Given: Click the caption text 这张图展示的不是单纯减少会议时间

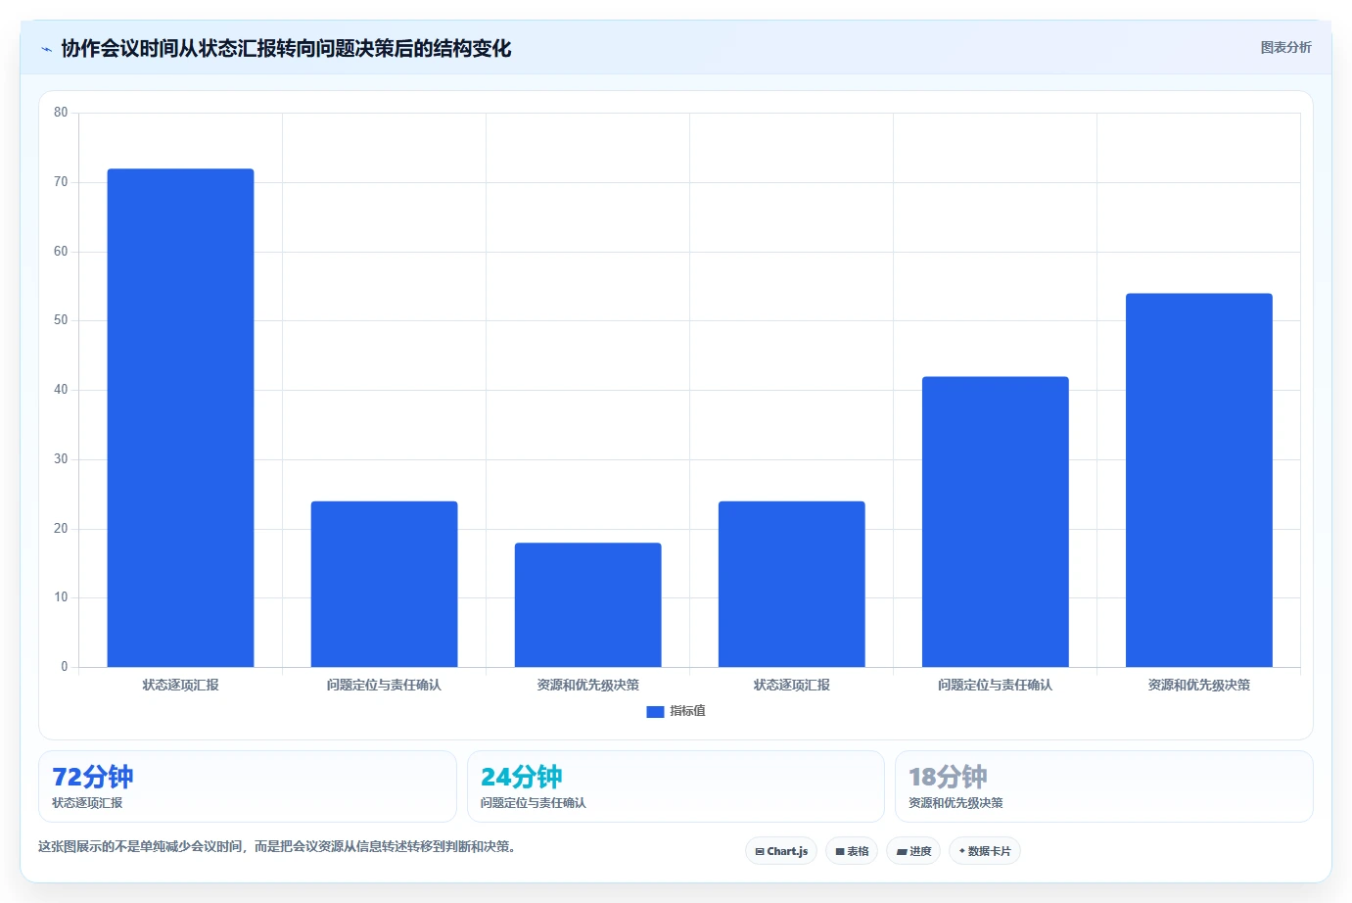Looking at the screenshot, I should (140, 846).
